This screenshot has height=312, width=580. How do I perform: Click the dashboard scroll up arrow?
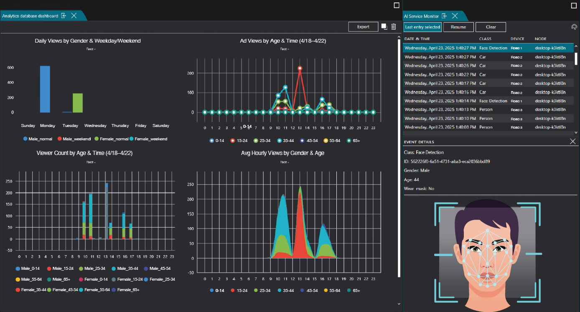(x=399, y=38)
